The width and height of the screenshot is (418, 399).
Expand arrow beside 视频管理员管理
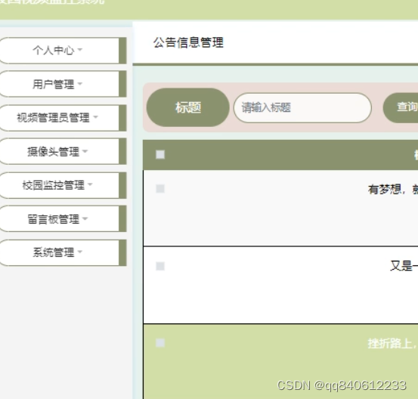(96, 117)
